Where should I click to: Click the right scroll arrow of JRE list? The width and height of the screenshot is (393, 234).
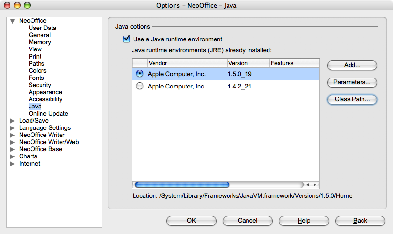click(x=315, y=185)
